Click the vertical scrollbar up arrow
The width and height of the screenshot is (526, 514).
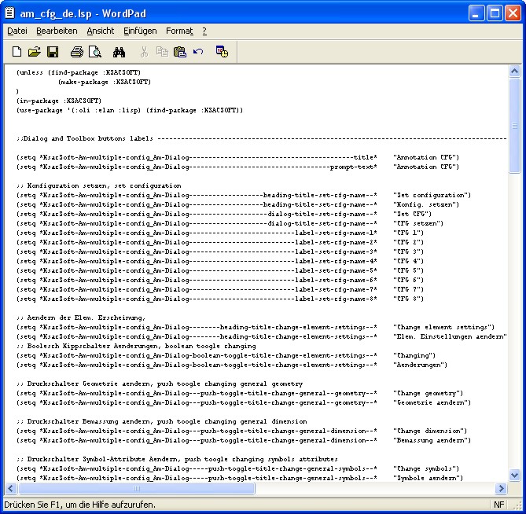tap(514, 71)
